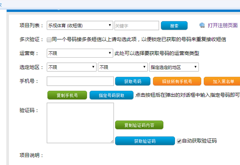
Task: Click the icon beside 打开注册页面
Action: click(x=202, y=26)
